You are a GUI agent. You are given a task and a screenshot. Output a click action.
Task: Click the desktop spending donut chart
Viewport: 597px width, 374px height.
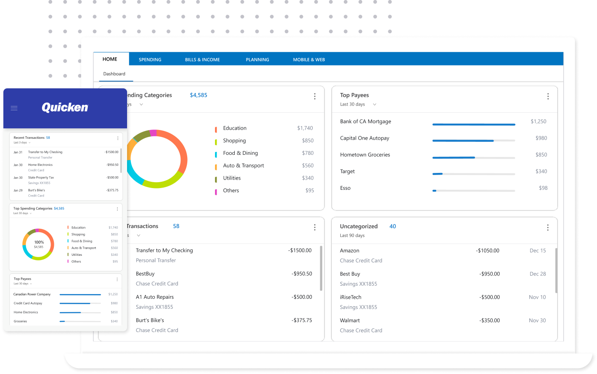coord(157,159)
